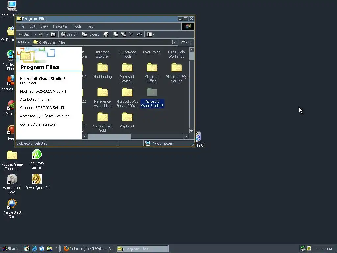
Task: Launch Internet Explorer from Quick Launch
Action: pos(34,249)
